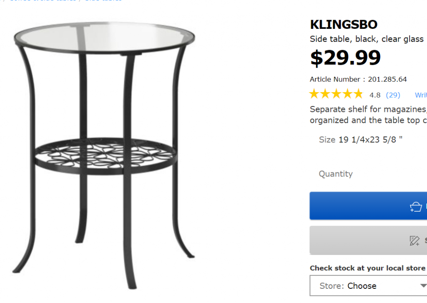Click the size 19 1/4x23 5/8 text

370,139
